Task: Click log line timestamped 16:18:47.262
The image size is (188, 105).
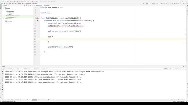Action: coord(43,82)
